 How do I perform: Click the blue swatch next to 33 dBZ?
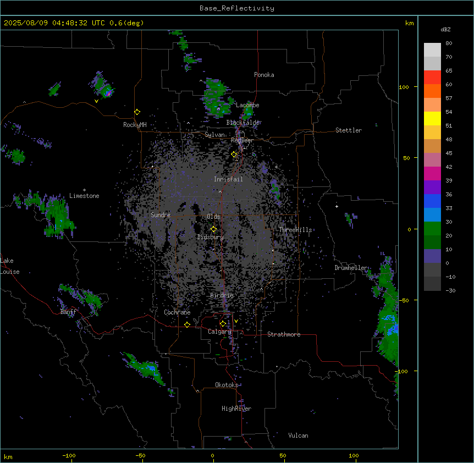click(x=432, y=201)
